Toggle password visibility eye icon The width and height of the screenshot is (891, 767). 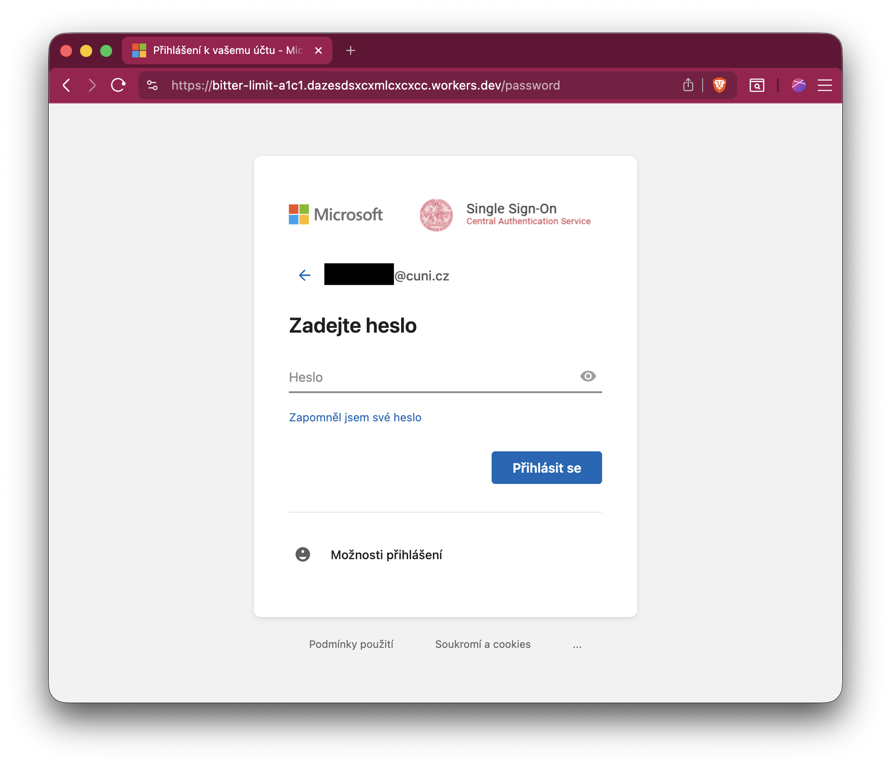click(588, 376)
